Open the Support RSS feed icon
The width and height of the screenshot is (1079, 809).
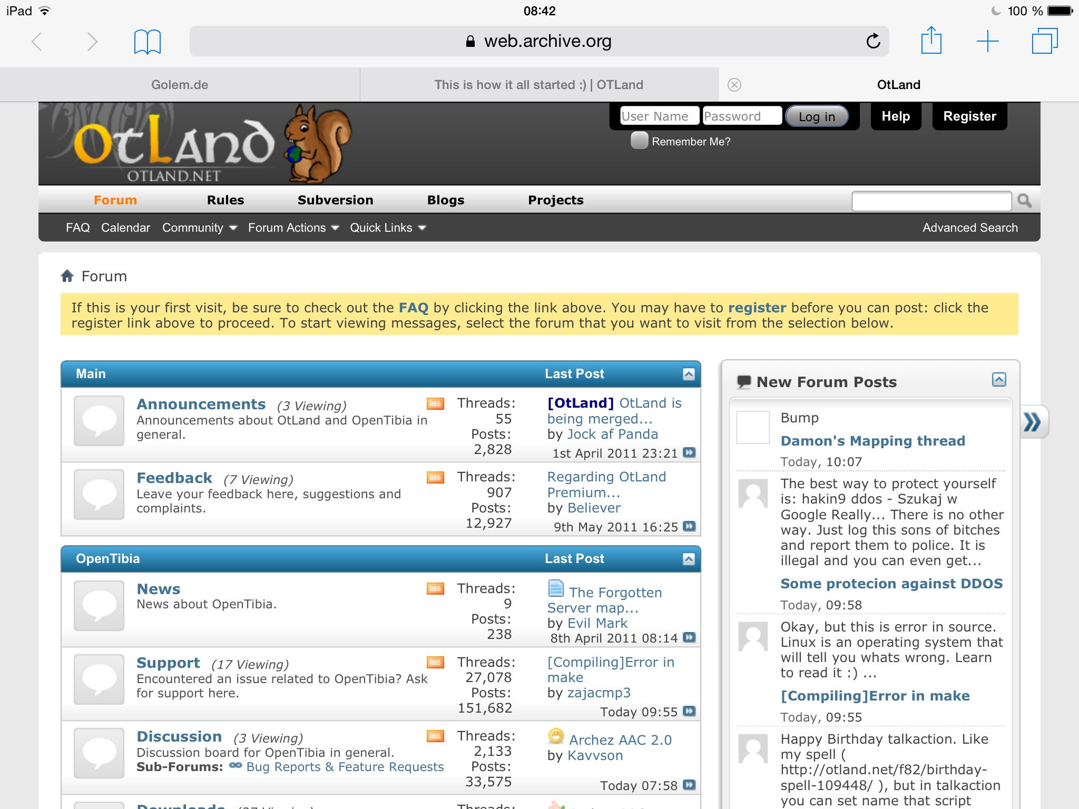(435, 663)
